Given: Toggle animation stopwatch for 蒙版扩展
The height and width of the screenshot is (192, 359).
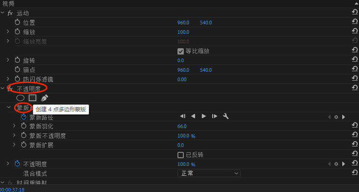Looking at the screenshot, I should (24, 145).
